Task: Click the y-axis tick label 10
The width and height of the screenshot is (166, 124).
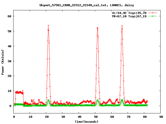Action: point(10,91)
